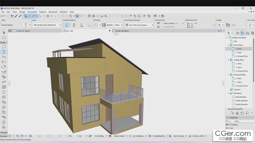Select the Door tool in toolbox
Viewport: 255px width, 143px height.
point(4,92)
